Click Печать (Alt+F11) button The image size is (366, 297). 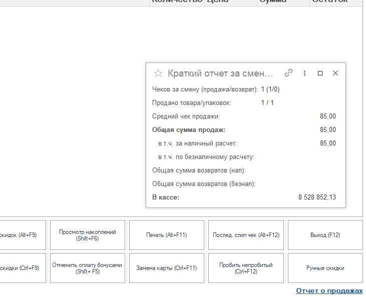pyautogui.click(x=167, y=235)
